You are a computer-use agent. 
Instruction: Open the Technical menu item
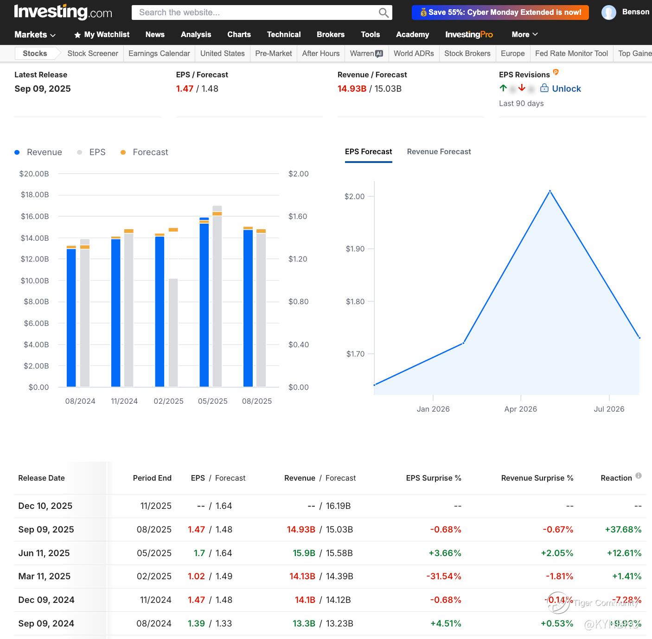pyautogui.click(x=283, y=35)
